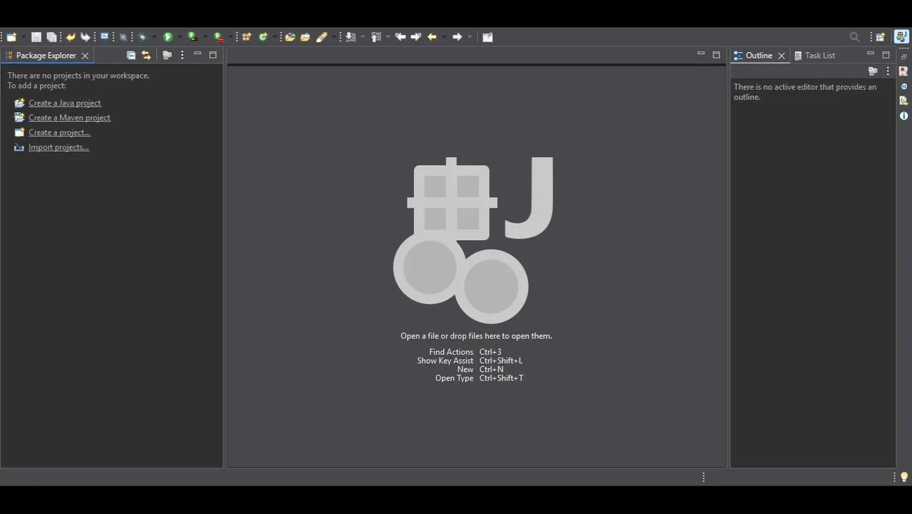Open the Next Annotation dropdown arrow

click(x=363, y=37)
